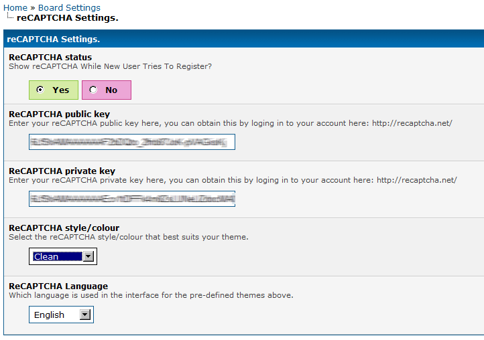Click the green Yes label text
Image resolution: width=484 pixels, height=340 pixels.
tap(60, 90)
